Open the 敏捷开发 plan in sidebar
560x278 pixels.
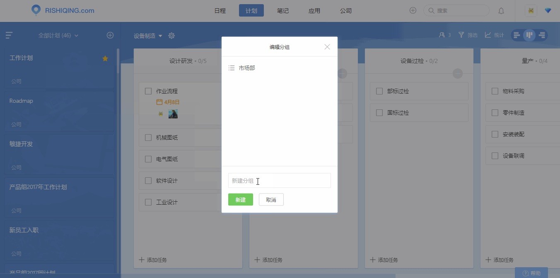click(60, 155)
